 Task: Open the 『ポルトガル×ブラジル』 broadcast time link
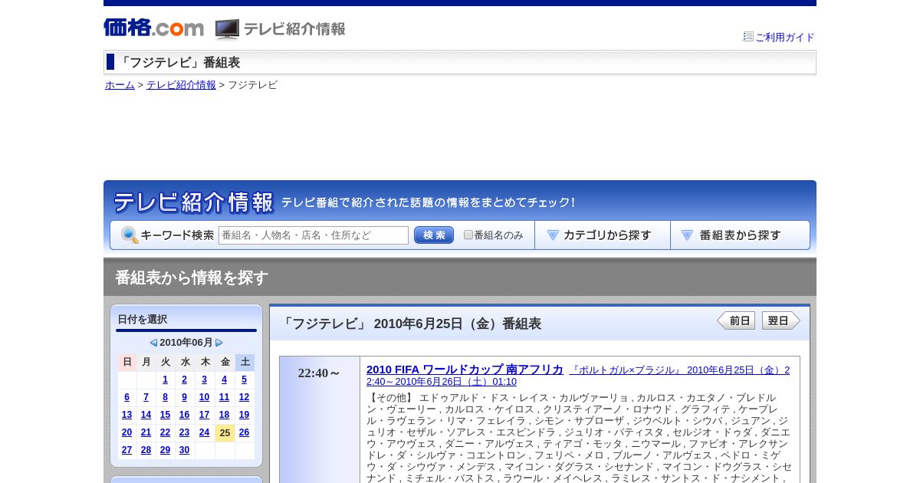[578, 376]
